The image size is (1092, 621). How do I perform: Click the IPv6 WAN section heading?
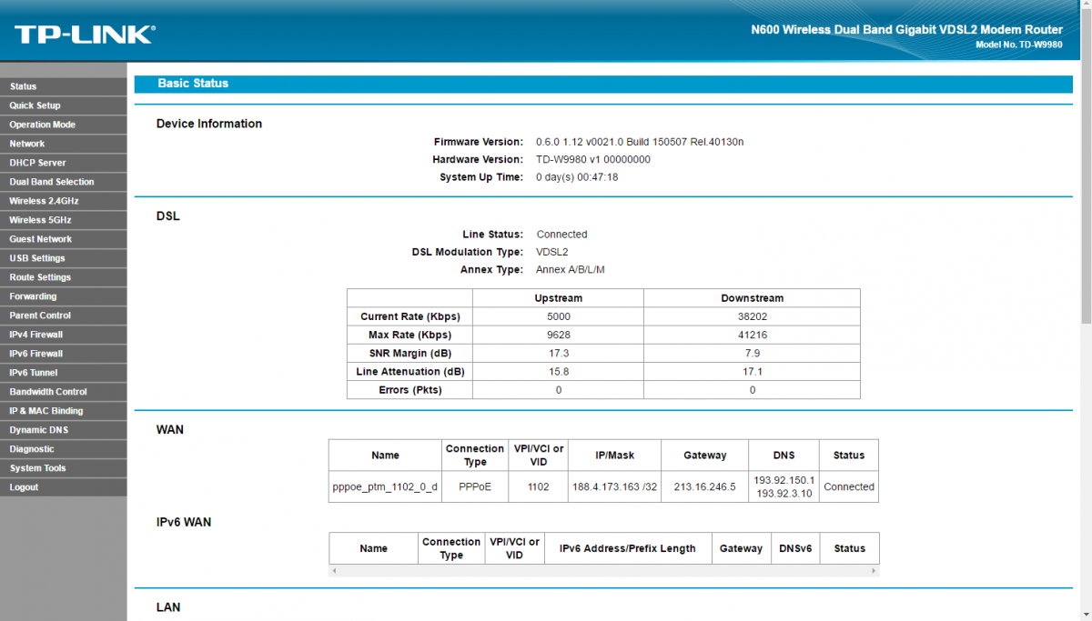[184, 523]
